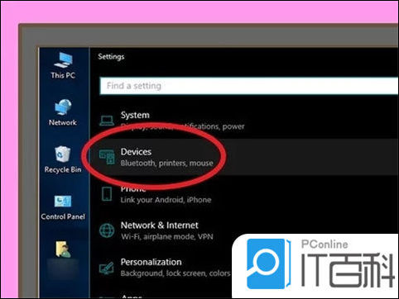Screen dimensions: 399x299
Task: Click the Devices category icon
Action: click(107, 157)
